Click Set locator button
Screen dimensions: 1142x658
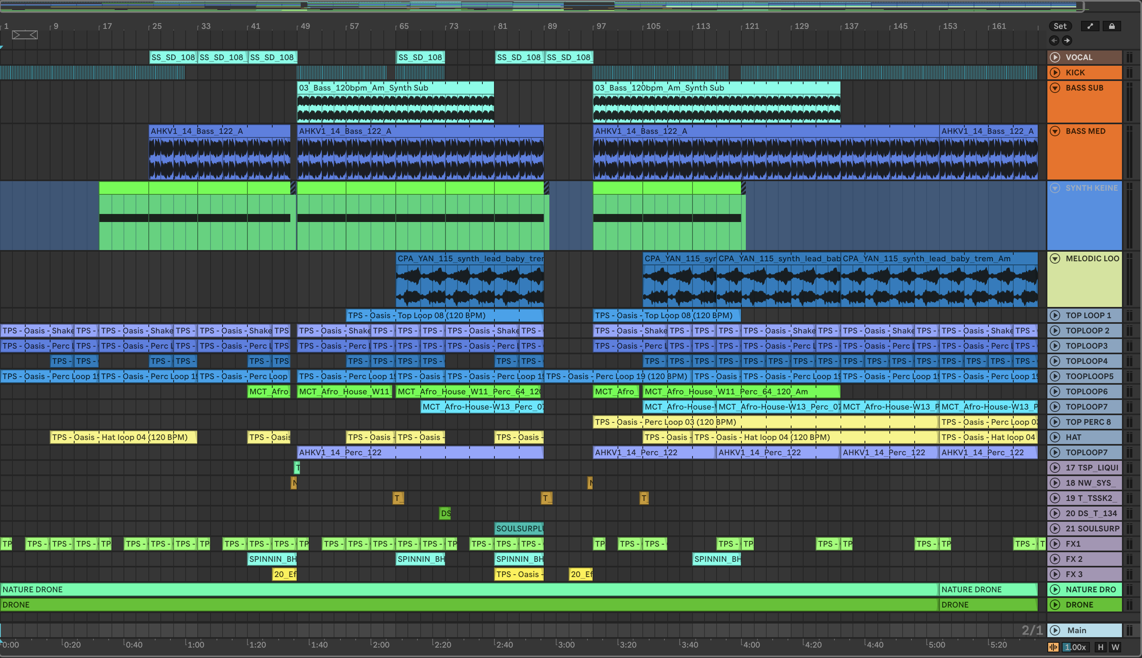click(x=1060, y=26)
